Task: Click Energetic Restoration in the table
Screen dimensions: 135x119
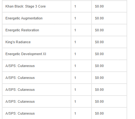Action: coord(22,30)
